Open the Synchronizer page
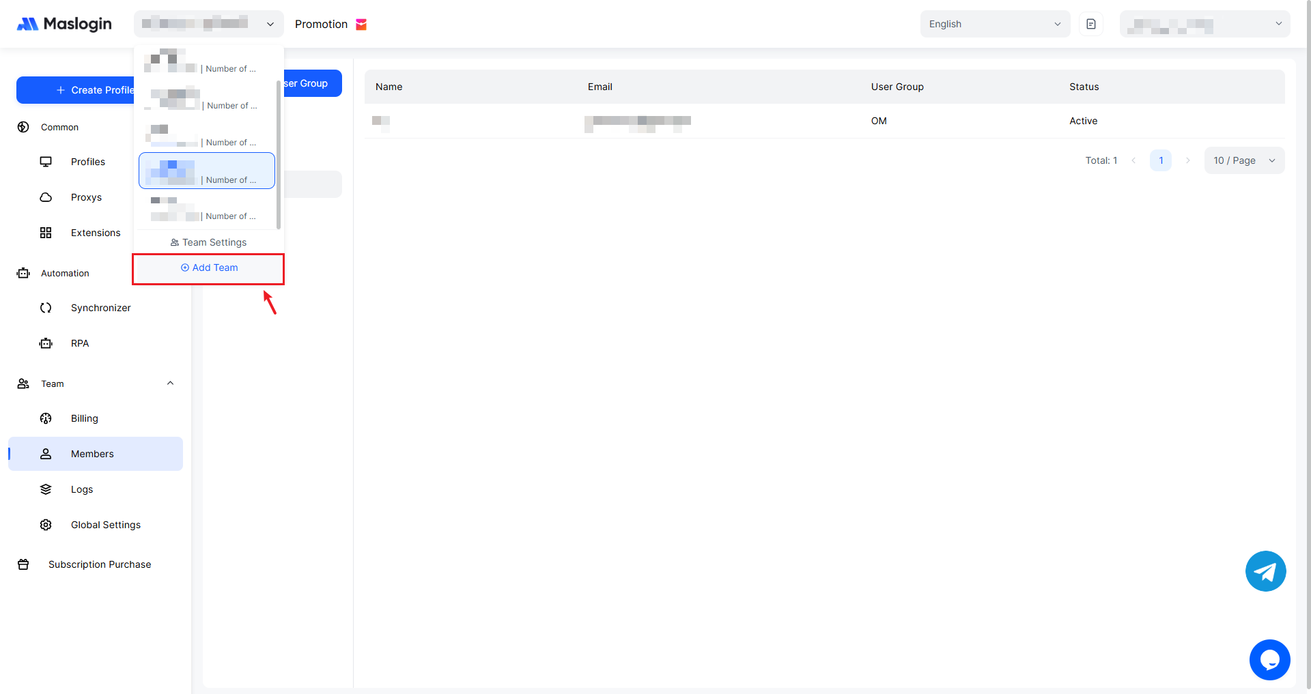This screenshot has height=694, width=1311. coord(100,308)
